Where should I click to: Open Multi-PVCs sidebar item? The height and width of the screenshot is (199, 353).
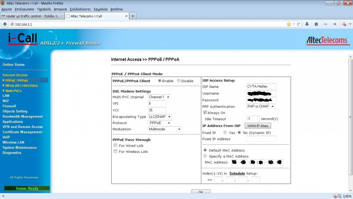[x=13, y=91]
